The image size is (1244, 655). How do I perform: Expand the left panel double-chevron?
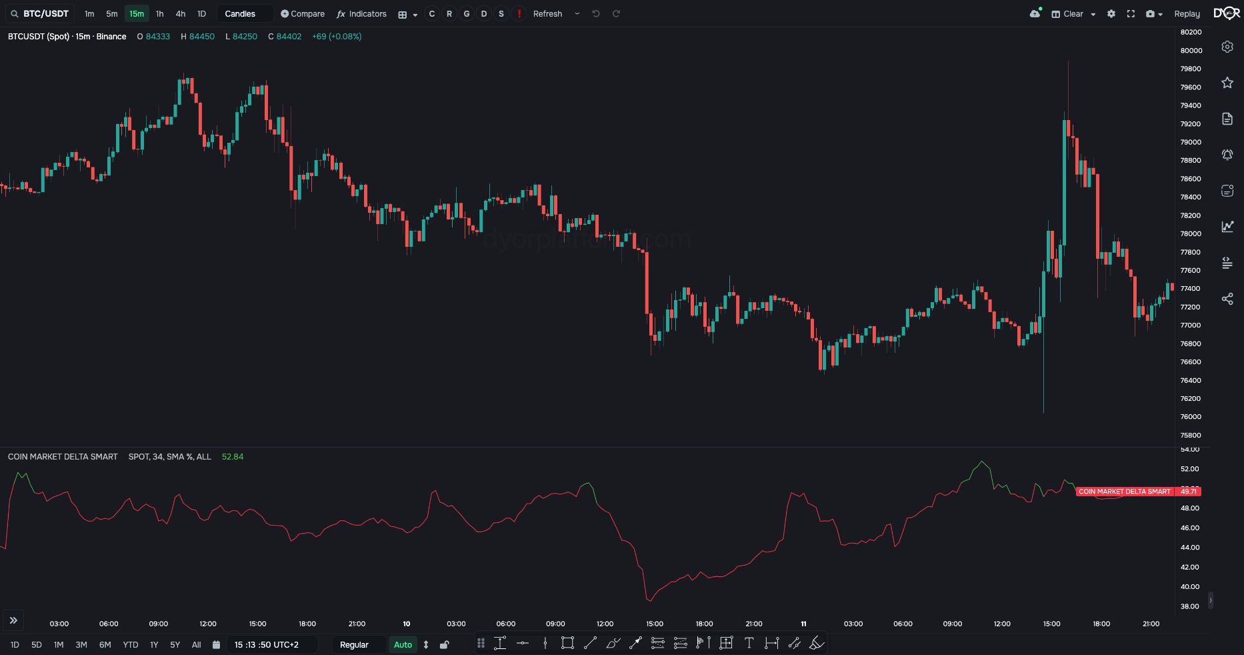[x=13, y=620]
